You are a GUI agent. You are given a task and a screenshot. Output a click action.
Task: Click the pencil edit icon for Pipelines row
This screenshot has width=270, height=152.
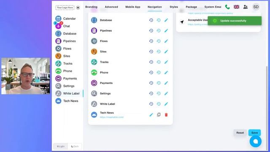tap(166, 31)
